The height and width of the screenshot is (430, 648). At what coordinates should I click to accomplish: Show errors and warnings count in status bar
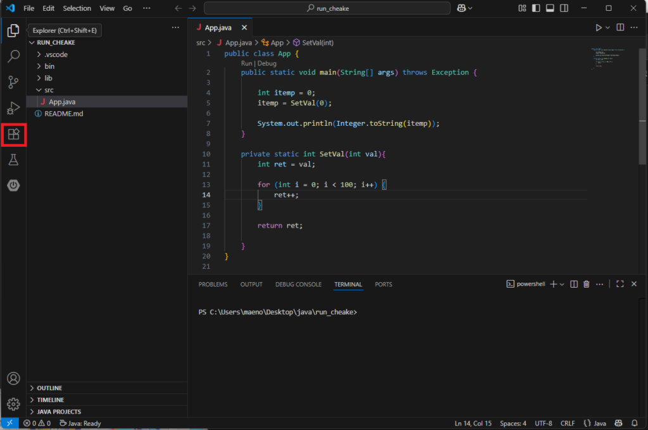tap(37, 424)
